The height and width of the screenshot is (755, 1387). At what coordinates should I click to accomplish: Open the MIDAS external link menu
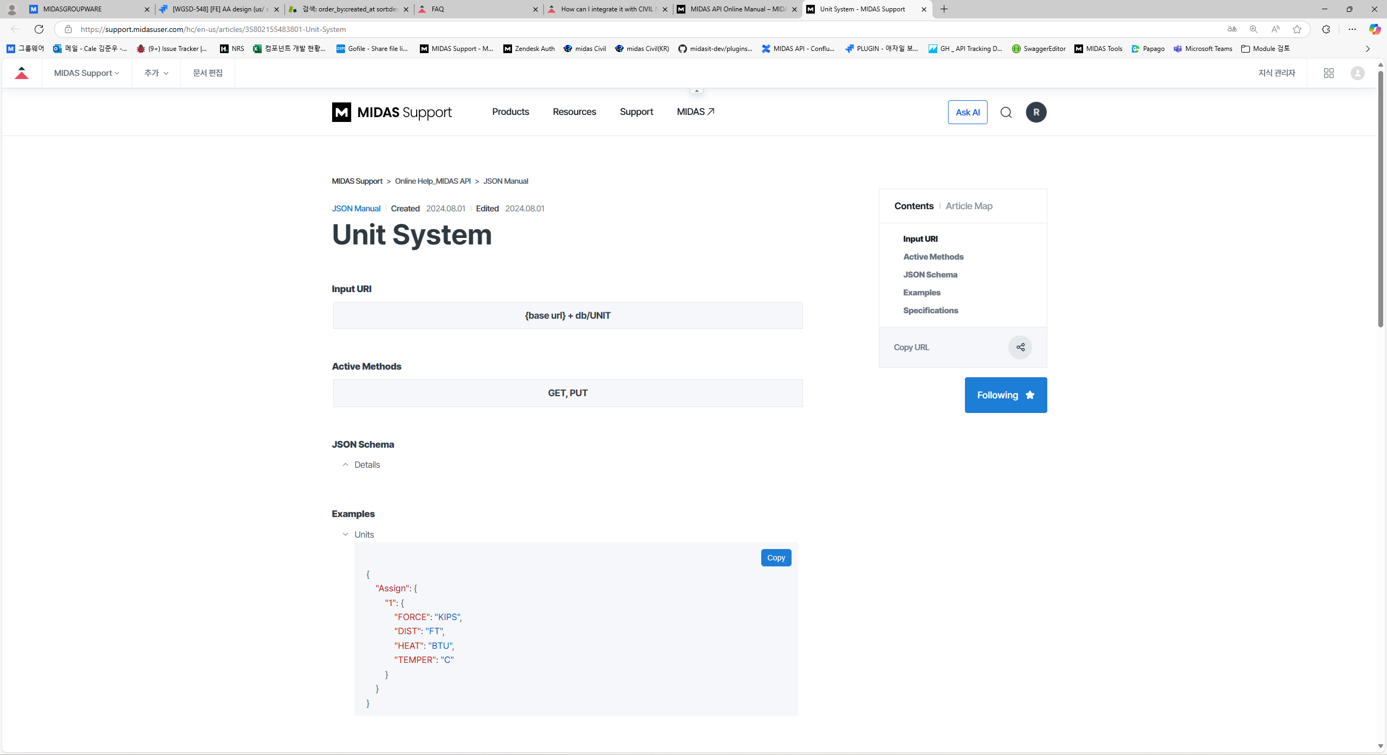[x=696, y=112]
